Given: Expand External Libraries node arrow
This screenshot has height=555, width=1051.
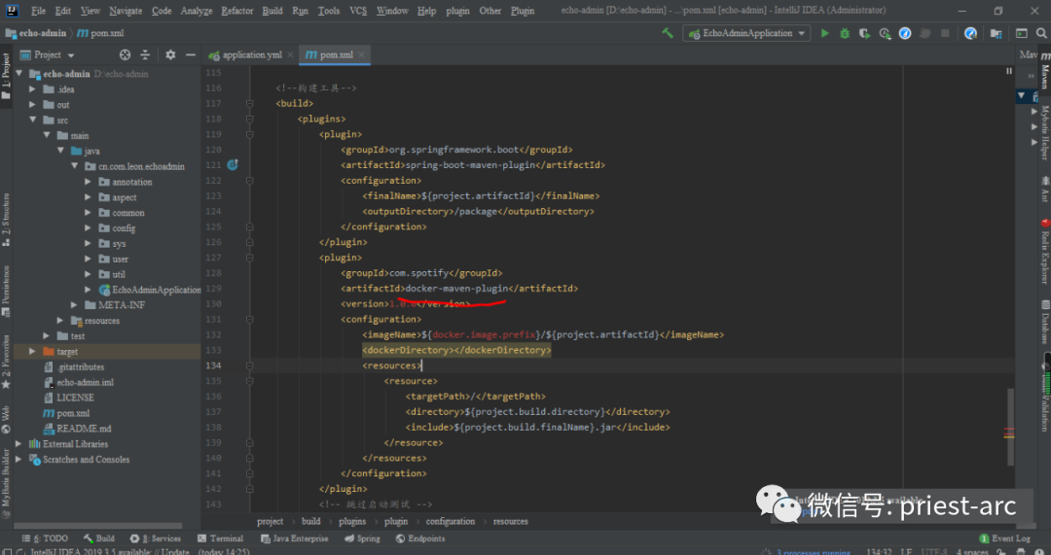Looking at the screenshot, I should 18,444.
